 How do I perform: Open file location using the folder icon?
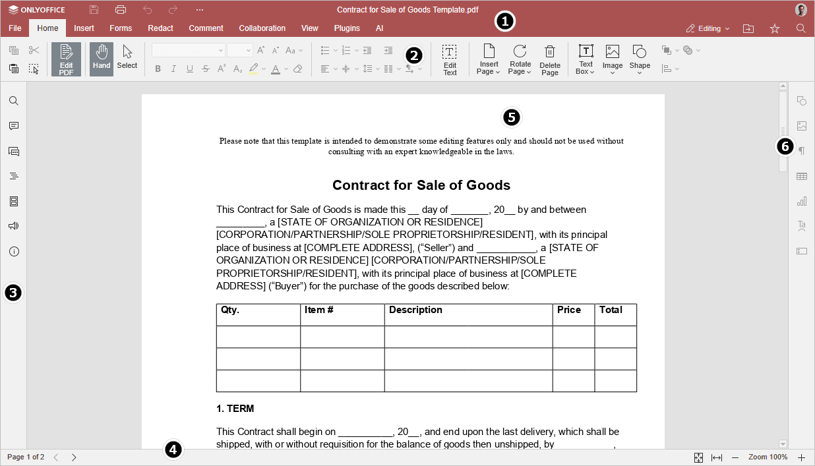tap(748, 28)
